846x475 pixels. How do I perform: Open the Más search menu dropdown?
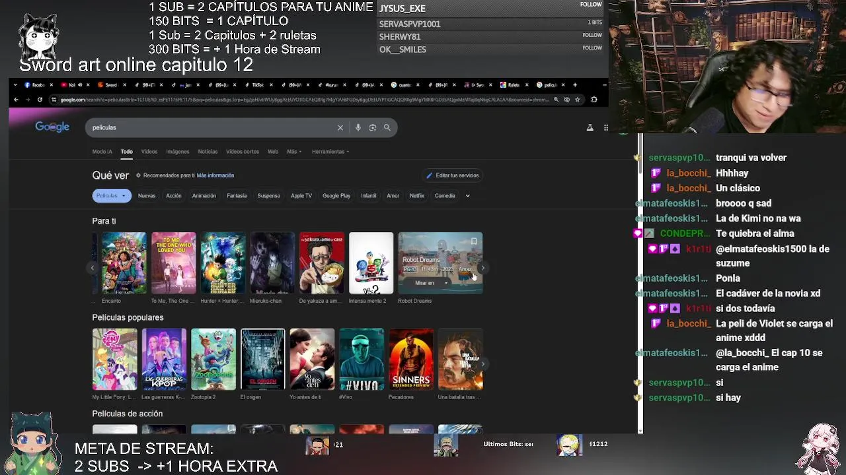tap(294, 152)
